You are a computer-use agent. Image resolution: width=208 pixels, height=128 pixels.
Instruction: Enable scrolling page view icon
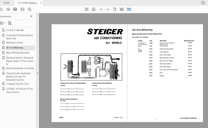pyautogui.click(x=122, y=9)
